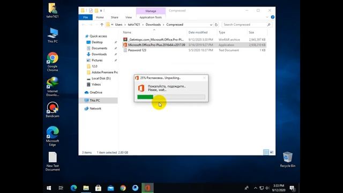Open the 12.0 folder in sidebar
Viewport: 343px width, 193px height.
(x=94, y=66)
